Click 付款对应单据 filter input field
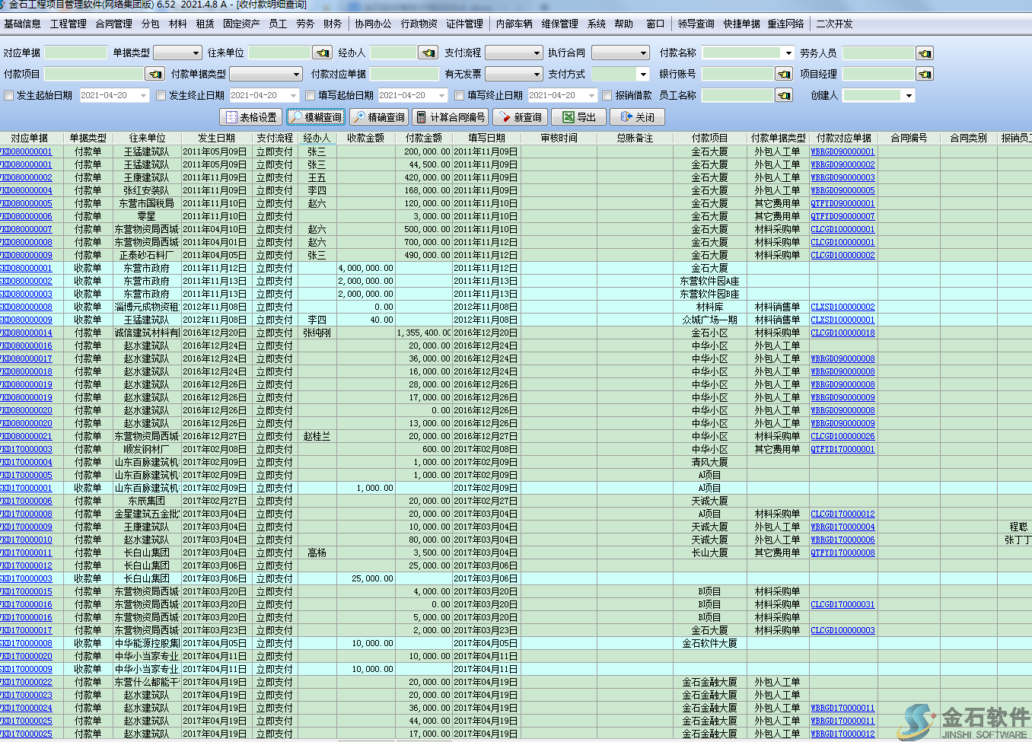1032x742 pixels. click(405, 74)
